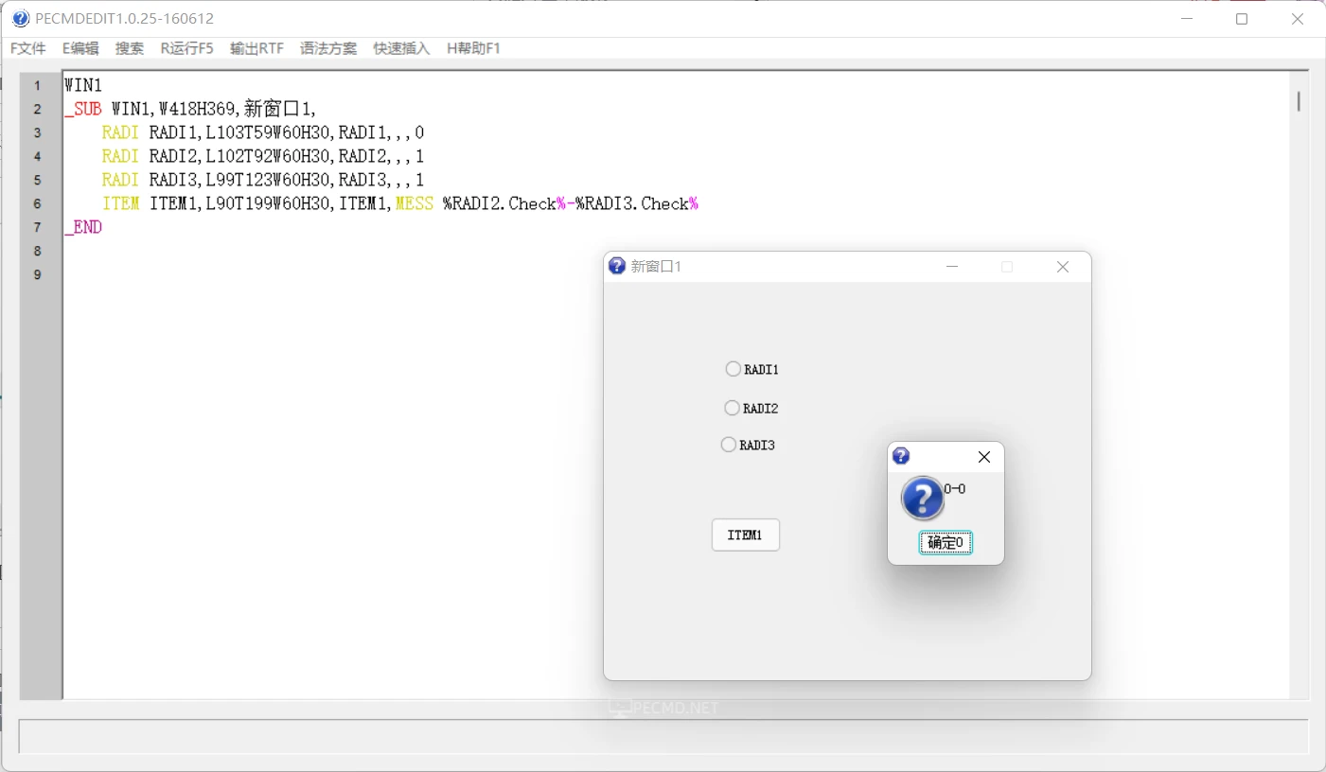Close the 新窗口1 window
This screenshot has width=1326, height=772.
coord(1063,267)
